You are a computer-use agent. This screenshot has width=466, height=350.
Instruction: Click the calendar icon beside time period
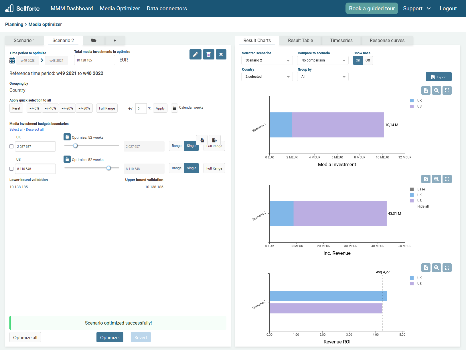point(12,61)
